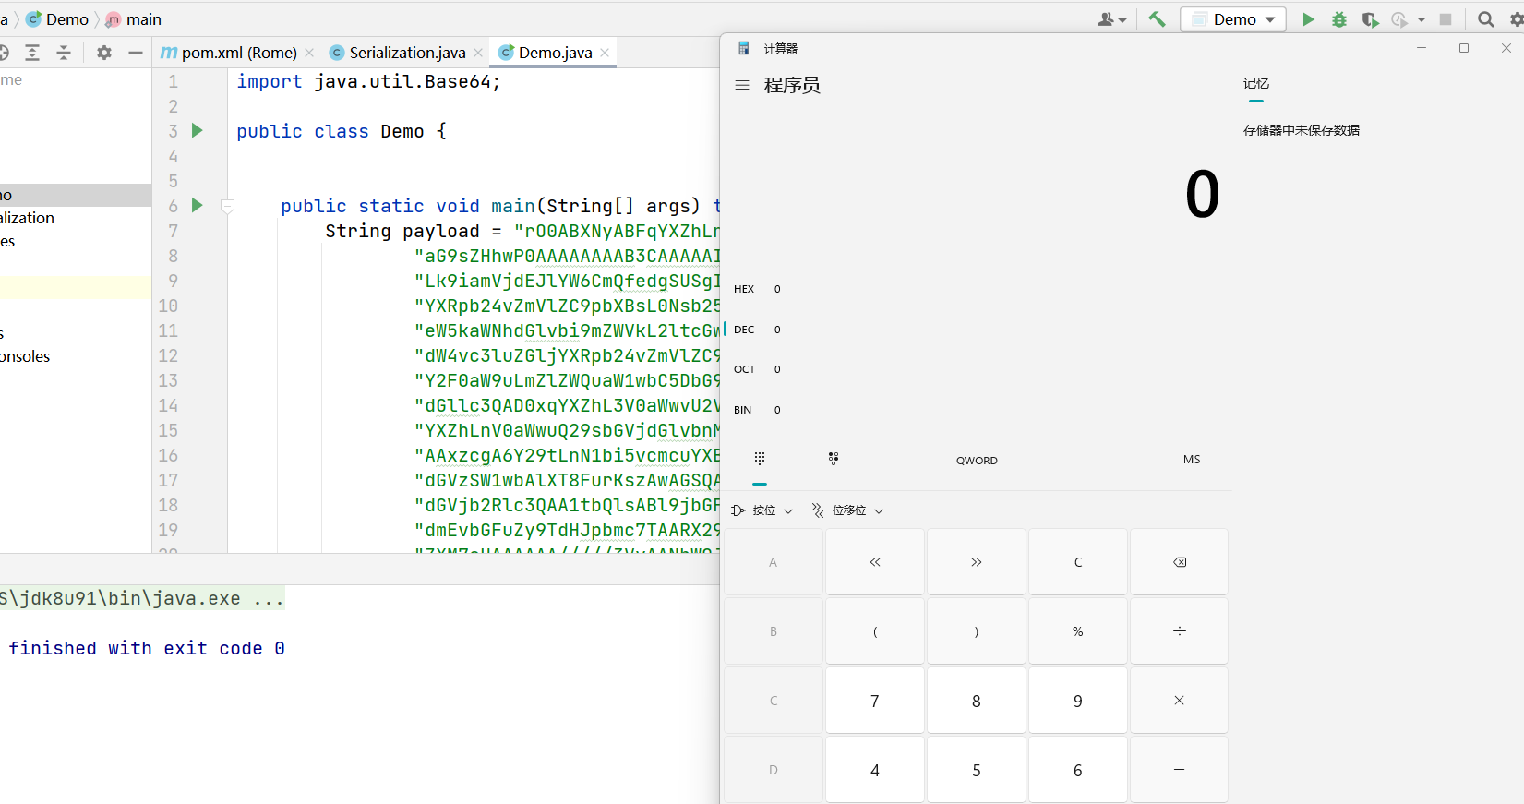This screenshot has height=804, width=1524.
Task: Select the 记忆 memory tab in the calculator
Action: [1256, 84]
